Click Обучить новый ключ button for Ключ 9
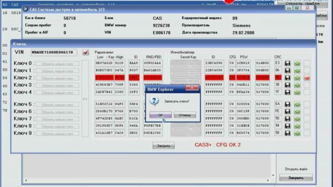This screenshot has height=187, width=333. (57, 134)
